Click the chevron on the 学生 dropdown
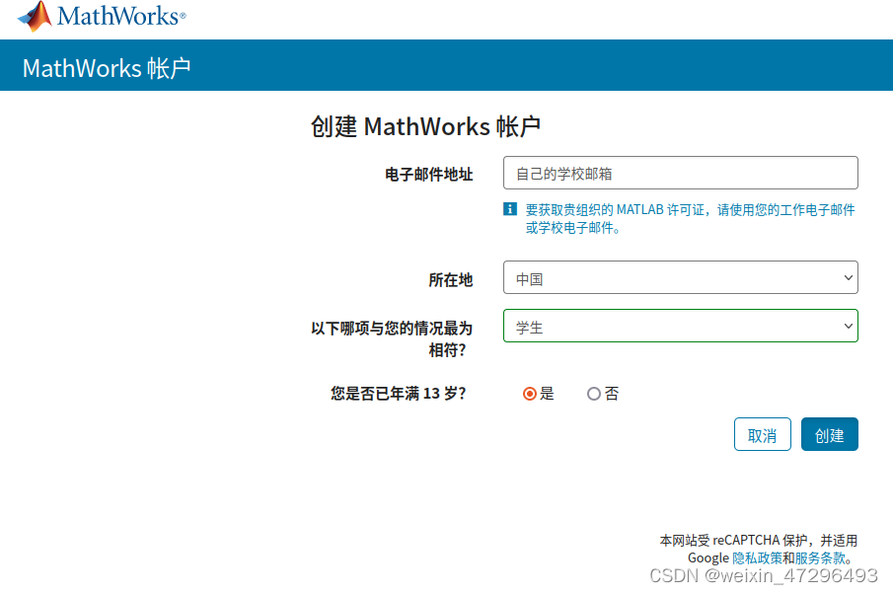This screenshot has height=594, width=893. coord(849,326)
